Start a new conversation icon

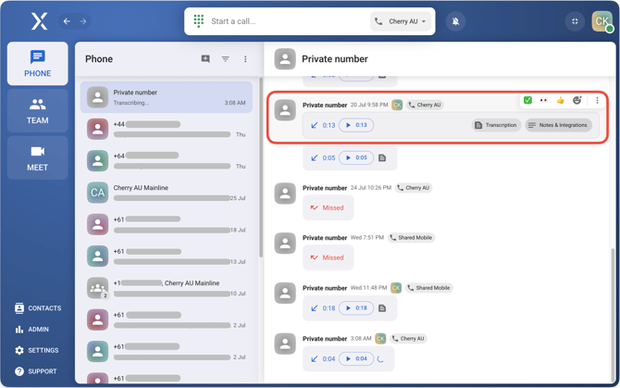coord(205,59)
